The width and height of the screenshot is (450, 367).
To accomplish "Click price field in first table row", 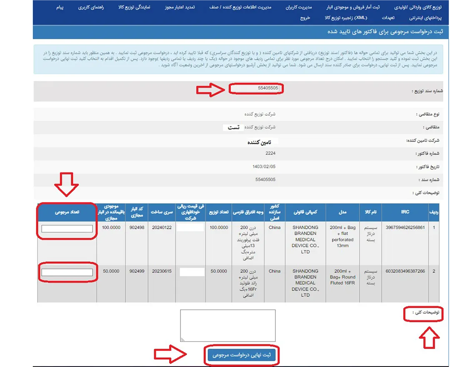I will tap(190, 228).
